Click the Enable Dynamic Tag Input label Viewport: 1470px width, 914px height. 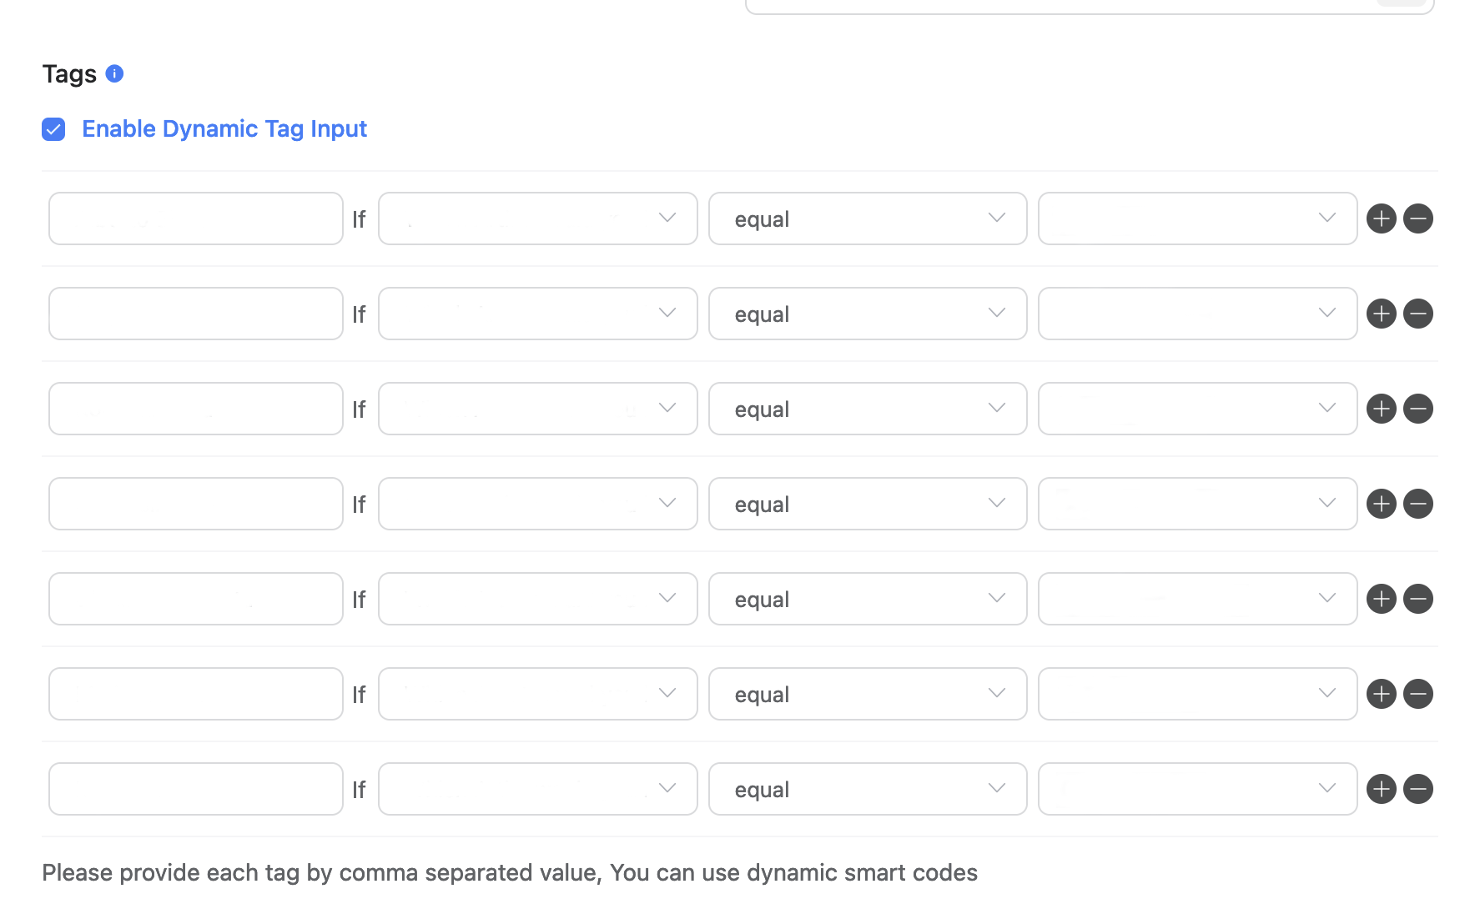click(x=224, y=128)
